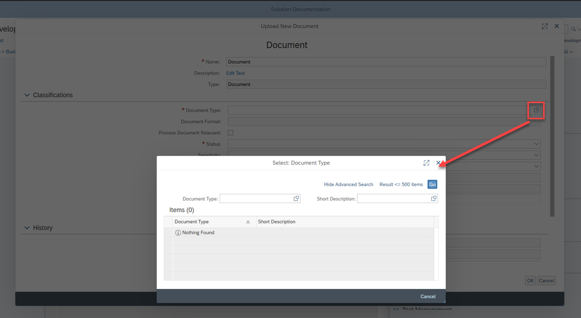Viewport: 581px width, 318px height.
Task: Close the Select: Document Type dialog
Action: tap(438, 163)
